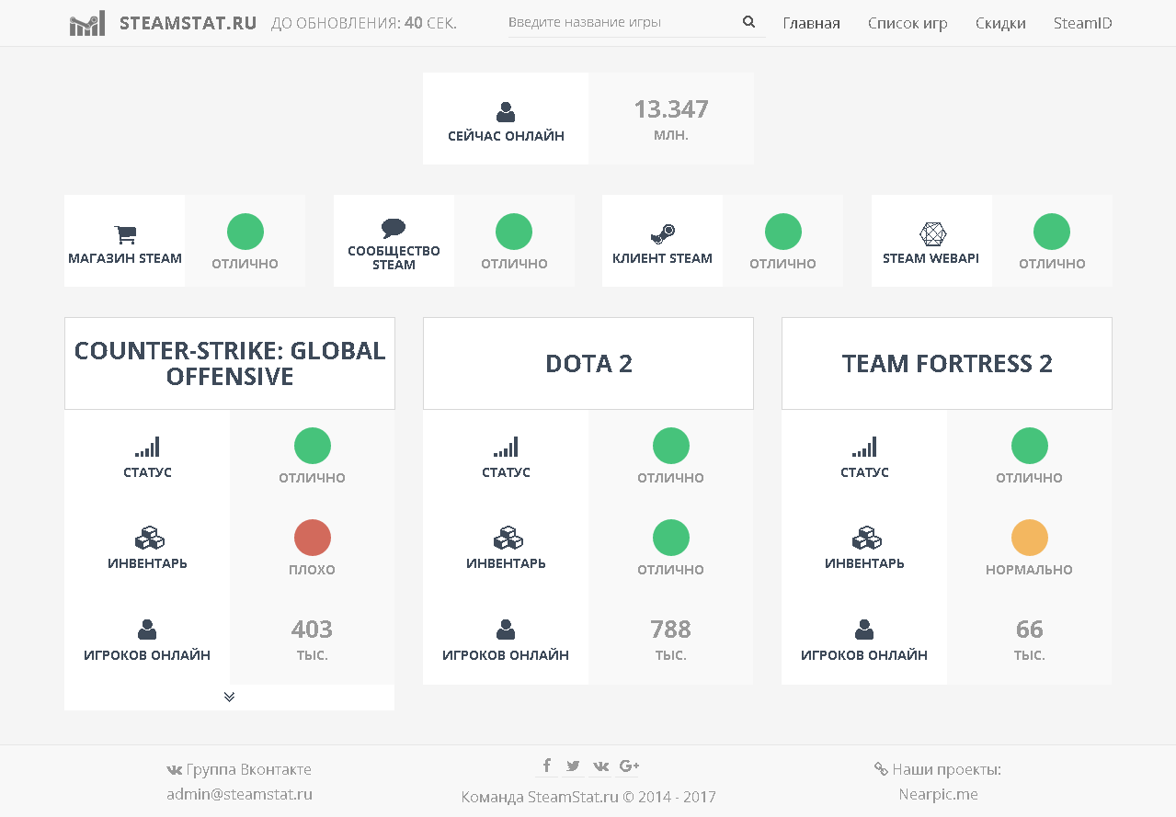1176x817 pixels.
Task: Click the Dota 2 players online user icon
Action: [x=506, y=630]
